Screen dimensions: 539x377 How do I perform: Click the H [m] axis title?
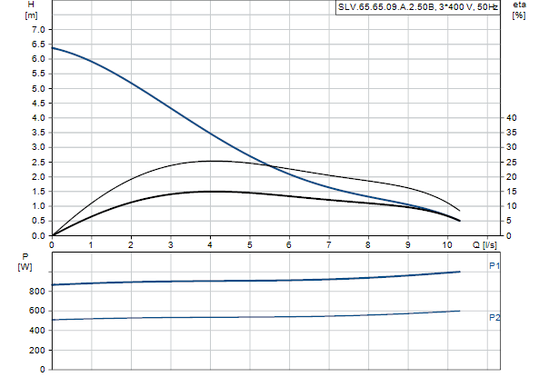(x=31, y=10)
